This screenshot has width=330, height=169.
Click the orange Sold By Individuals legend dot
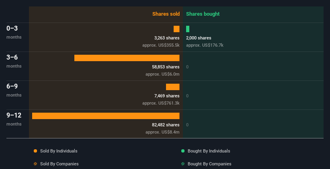(x=35, y=151)
